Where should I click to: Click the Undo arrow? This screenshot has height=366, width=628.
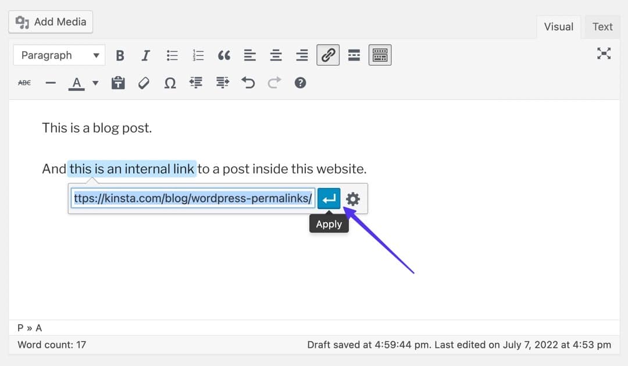(248, 83)
